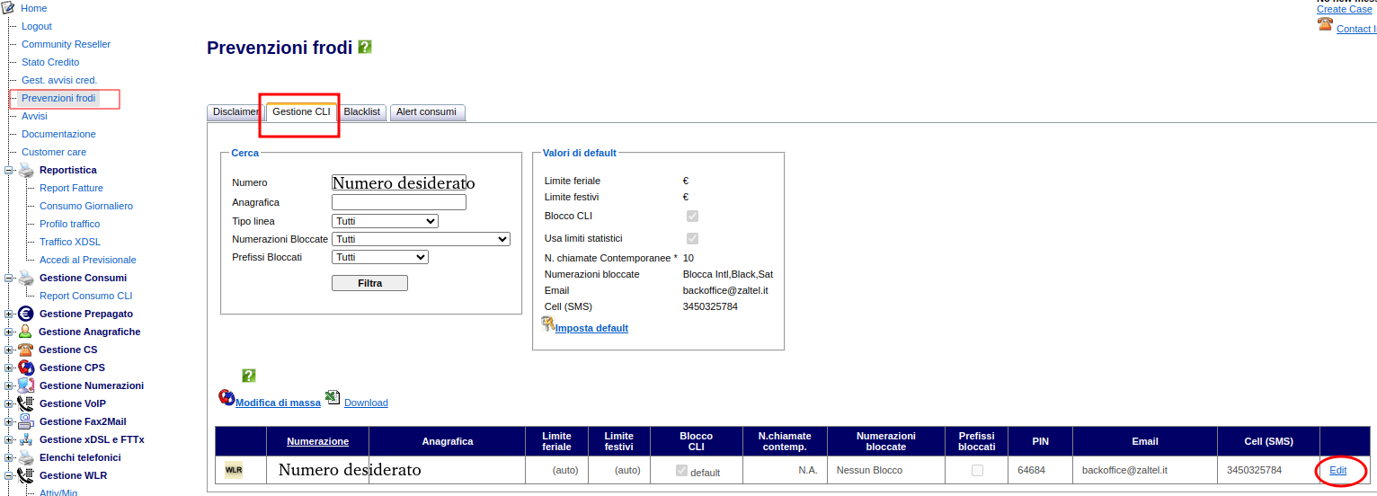The image size is (1377, 496).
Task: Click the Gestione Anagrafiche person icon
Action: 26,332
